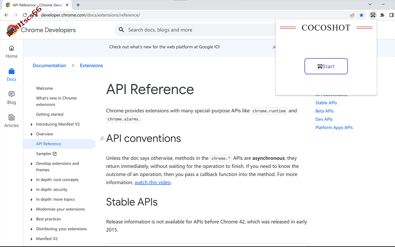Click the tab search down chevron
The width and height of the screenshot is (395, 247).
tap(370, 4)
